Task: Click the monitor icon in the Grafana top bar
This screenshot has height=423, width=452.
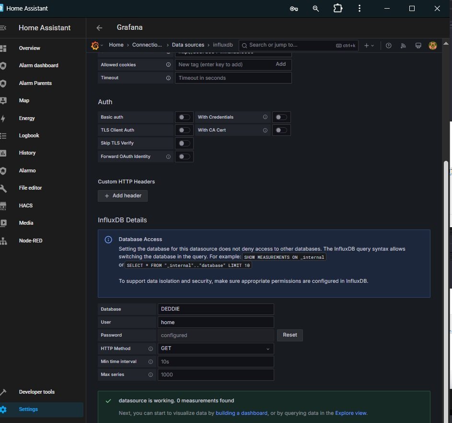Action: click(x=418, y=46)
